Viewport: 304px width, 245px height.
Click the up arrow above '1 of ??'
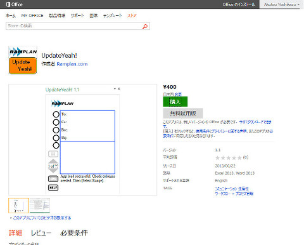[x=53, y=161]
